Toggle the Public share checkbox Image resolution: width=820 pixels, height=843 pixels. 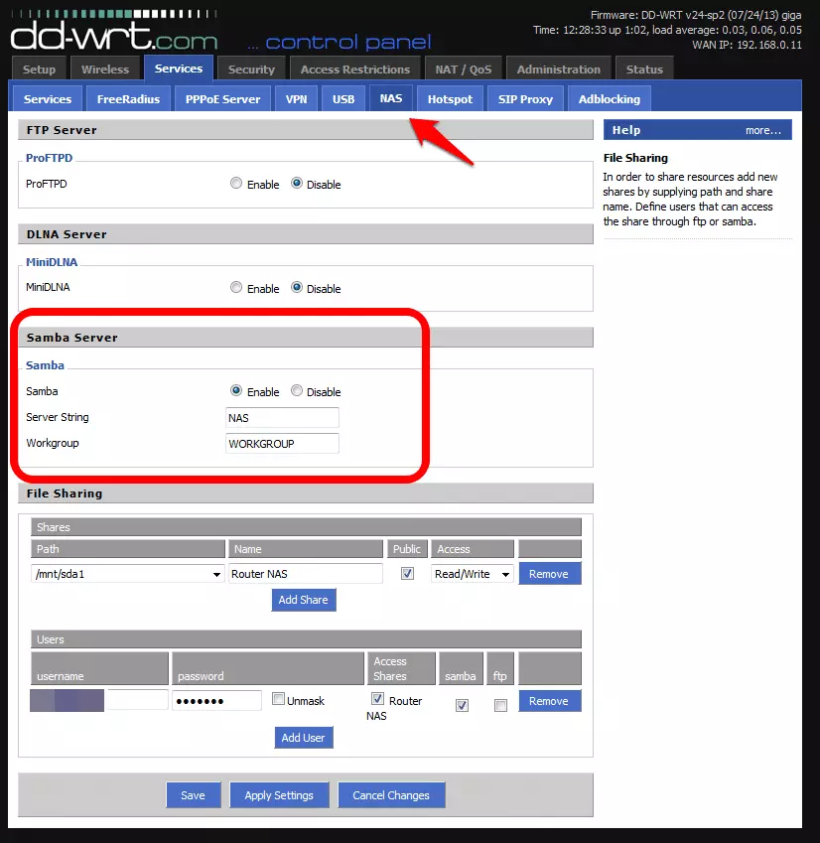(407, 574)
